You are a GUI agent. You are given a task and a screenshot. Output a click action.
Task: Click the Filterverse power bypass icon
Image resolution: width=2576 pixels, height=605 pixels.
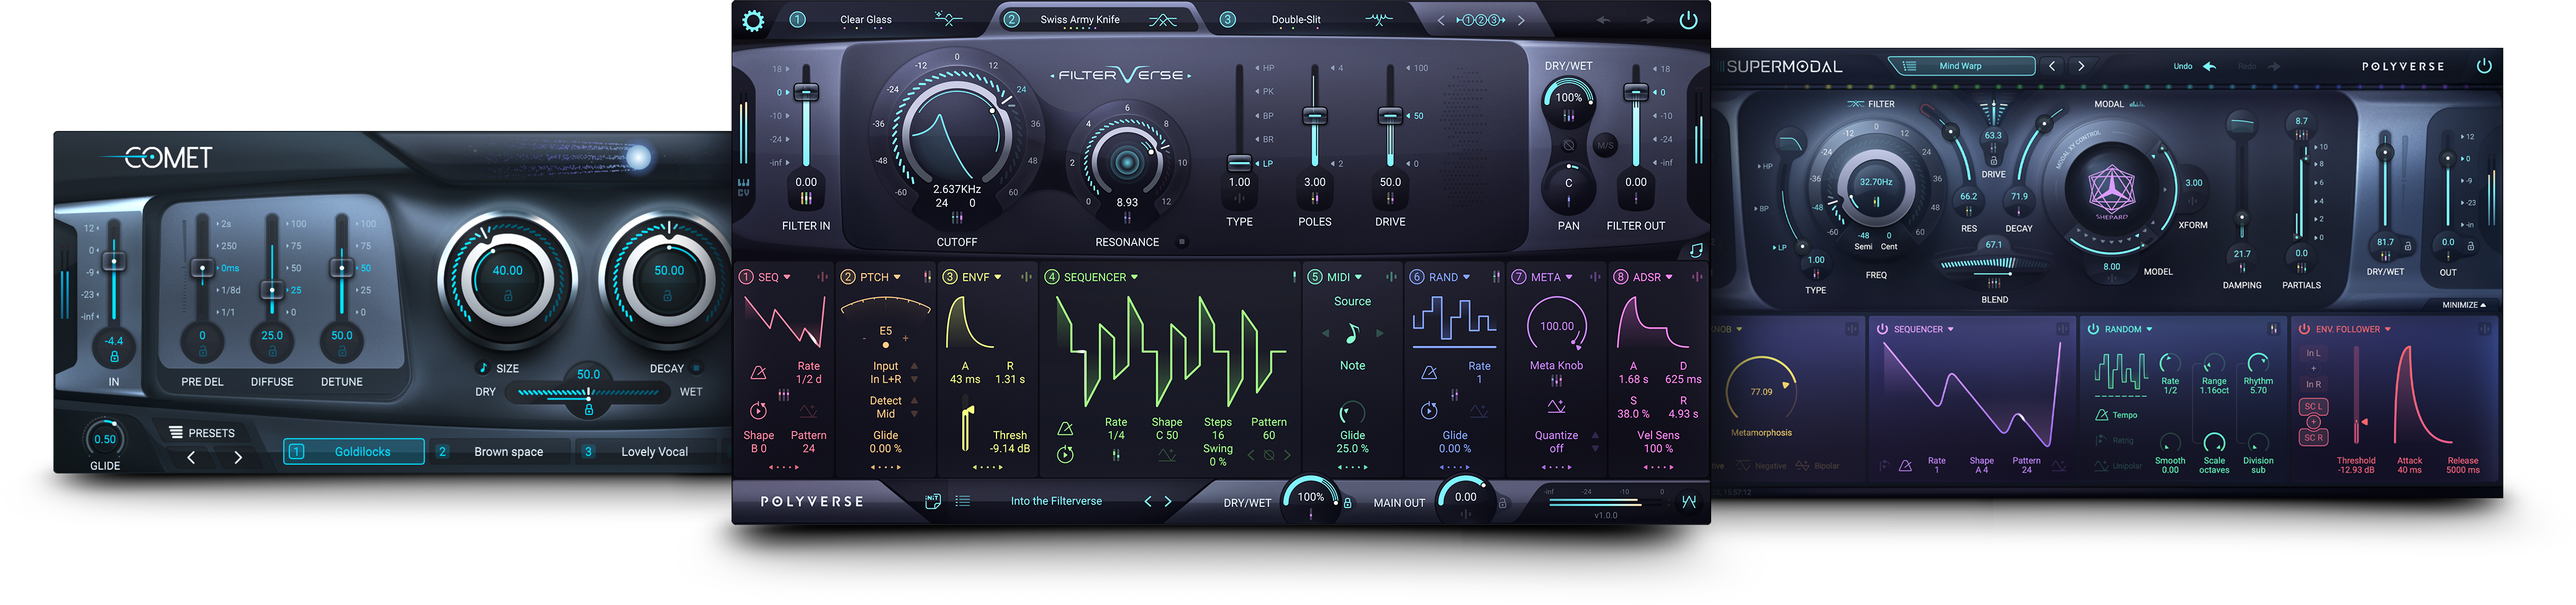(x=1688, y=20)
